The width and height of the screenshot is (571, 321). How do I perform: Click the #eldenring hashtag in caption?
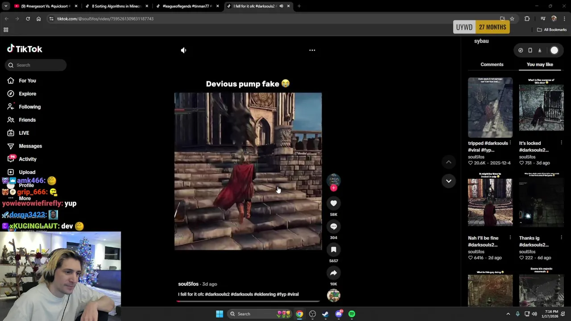pyautogui.click(x=265, y=294)
